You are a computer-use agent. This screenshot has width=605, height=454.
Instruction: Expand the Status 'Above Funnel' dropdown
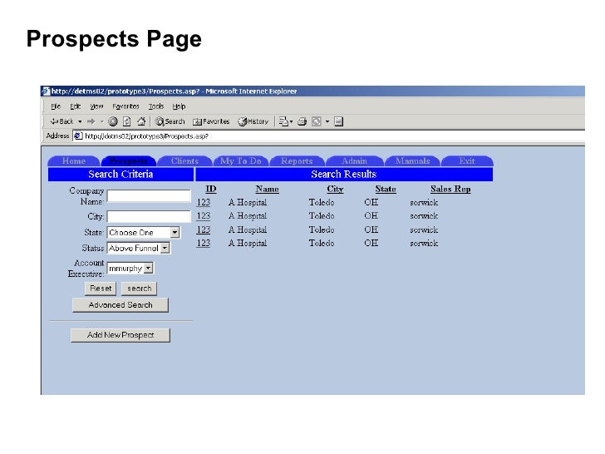click(165, 248)
